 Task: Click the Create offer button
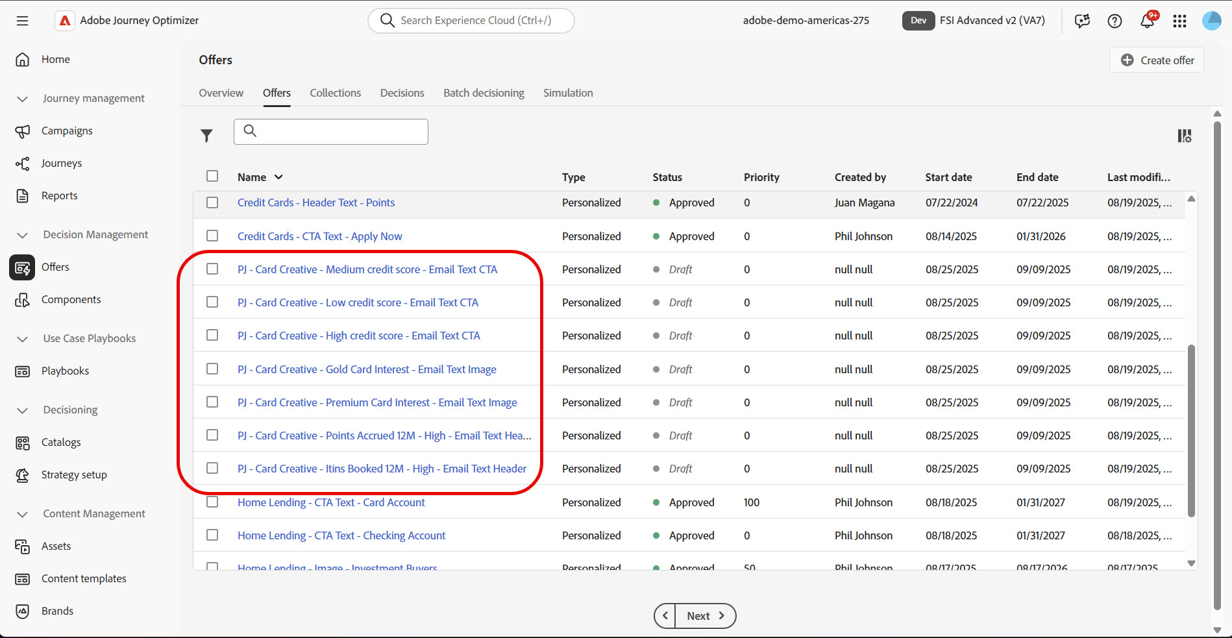coord(1157,60)
